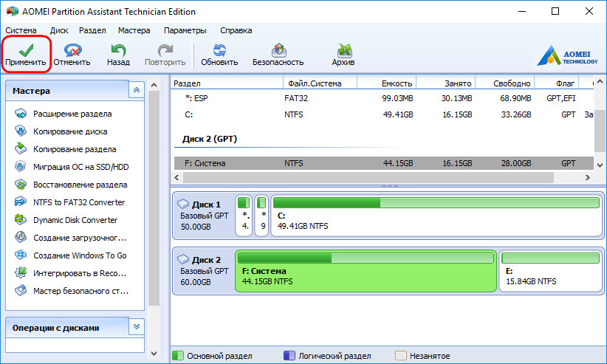Collapse the Мастера panel with the chevron

pos(137,90)
